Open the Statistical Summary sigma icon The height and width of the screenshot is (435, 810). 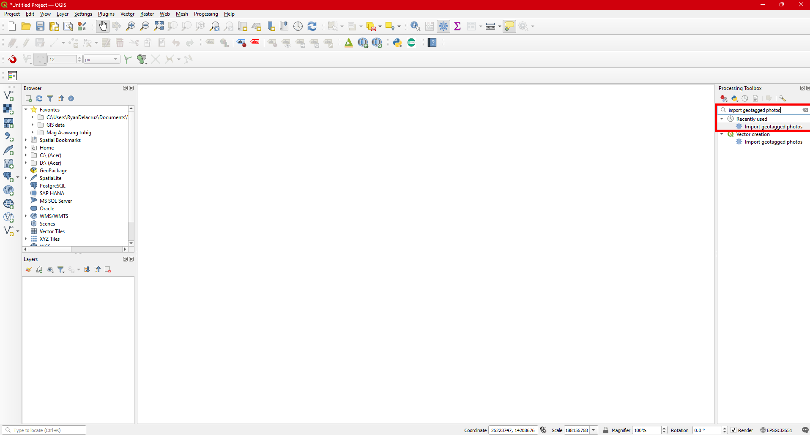coord(457,26)
